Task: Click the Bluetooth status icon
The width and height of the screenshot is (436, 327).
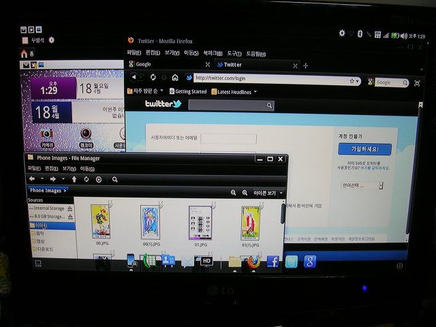Action: point(360,34)
